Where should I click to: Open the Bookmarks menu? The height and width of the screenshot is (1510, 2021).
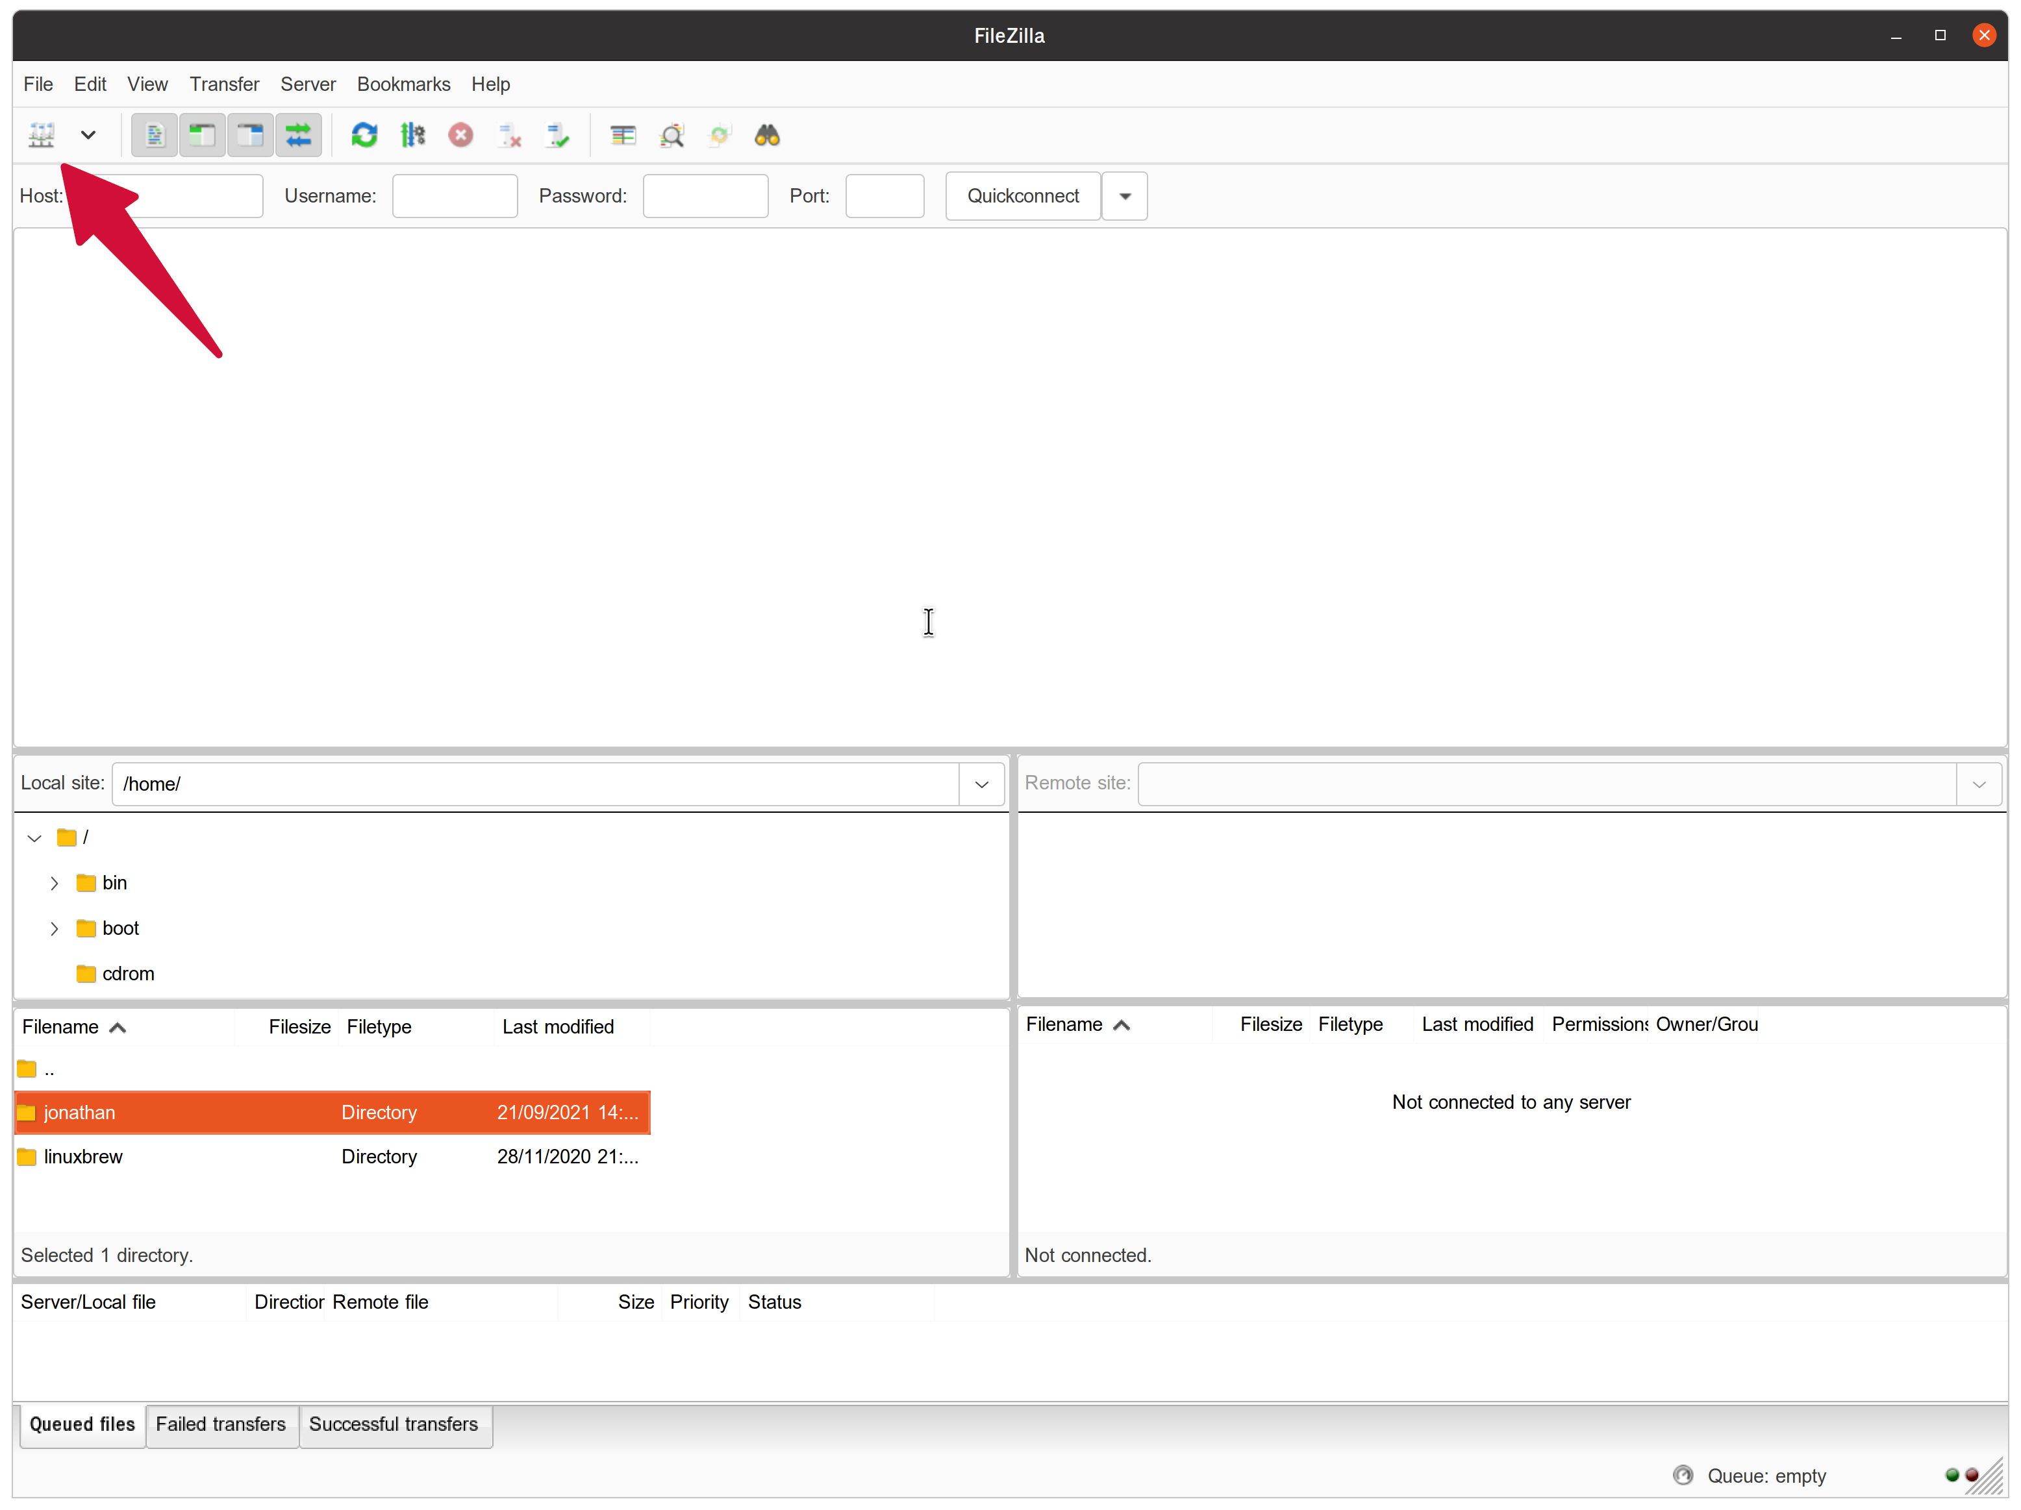(405, 82)
